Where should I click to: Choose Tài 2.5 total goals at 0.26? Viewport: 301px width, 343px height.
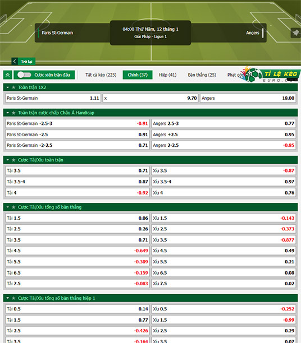[x=77, y=229]
